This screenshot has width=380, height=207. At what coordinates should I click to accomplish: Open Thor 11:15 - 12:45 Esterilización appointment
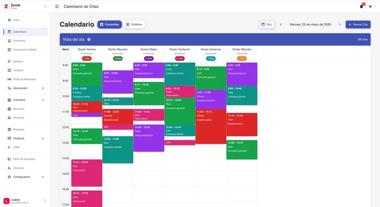(x=242, y=124)
